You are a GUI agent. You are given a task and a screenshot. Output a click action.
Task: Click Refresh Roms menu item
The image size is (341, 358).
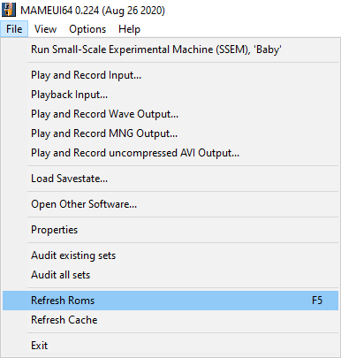point(170,301)
